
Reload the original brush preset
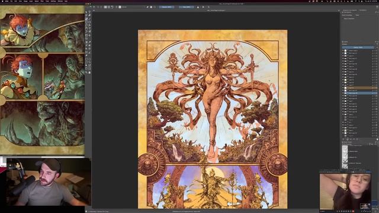coord(155,7)
